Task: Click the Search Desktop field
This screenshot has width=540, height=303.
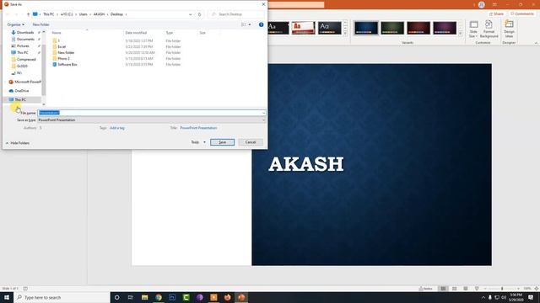Action: pos(236,14)
